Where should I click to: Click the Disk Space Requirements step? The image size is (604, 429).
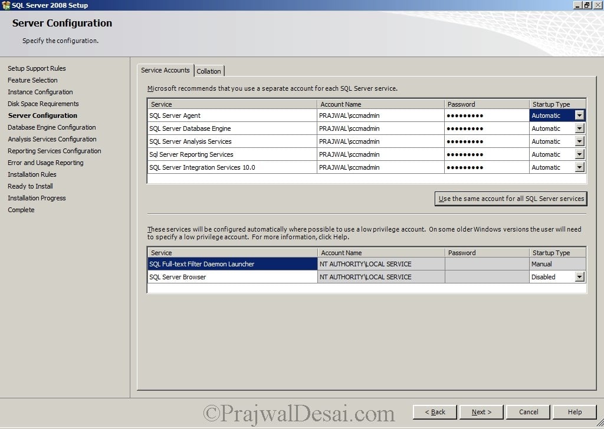pos(43,104)
